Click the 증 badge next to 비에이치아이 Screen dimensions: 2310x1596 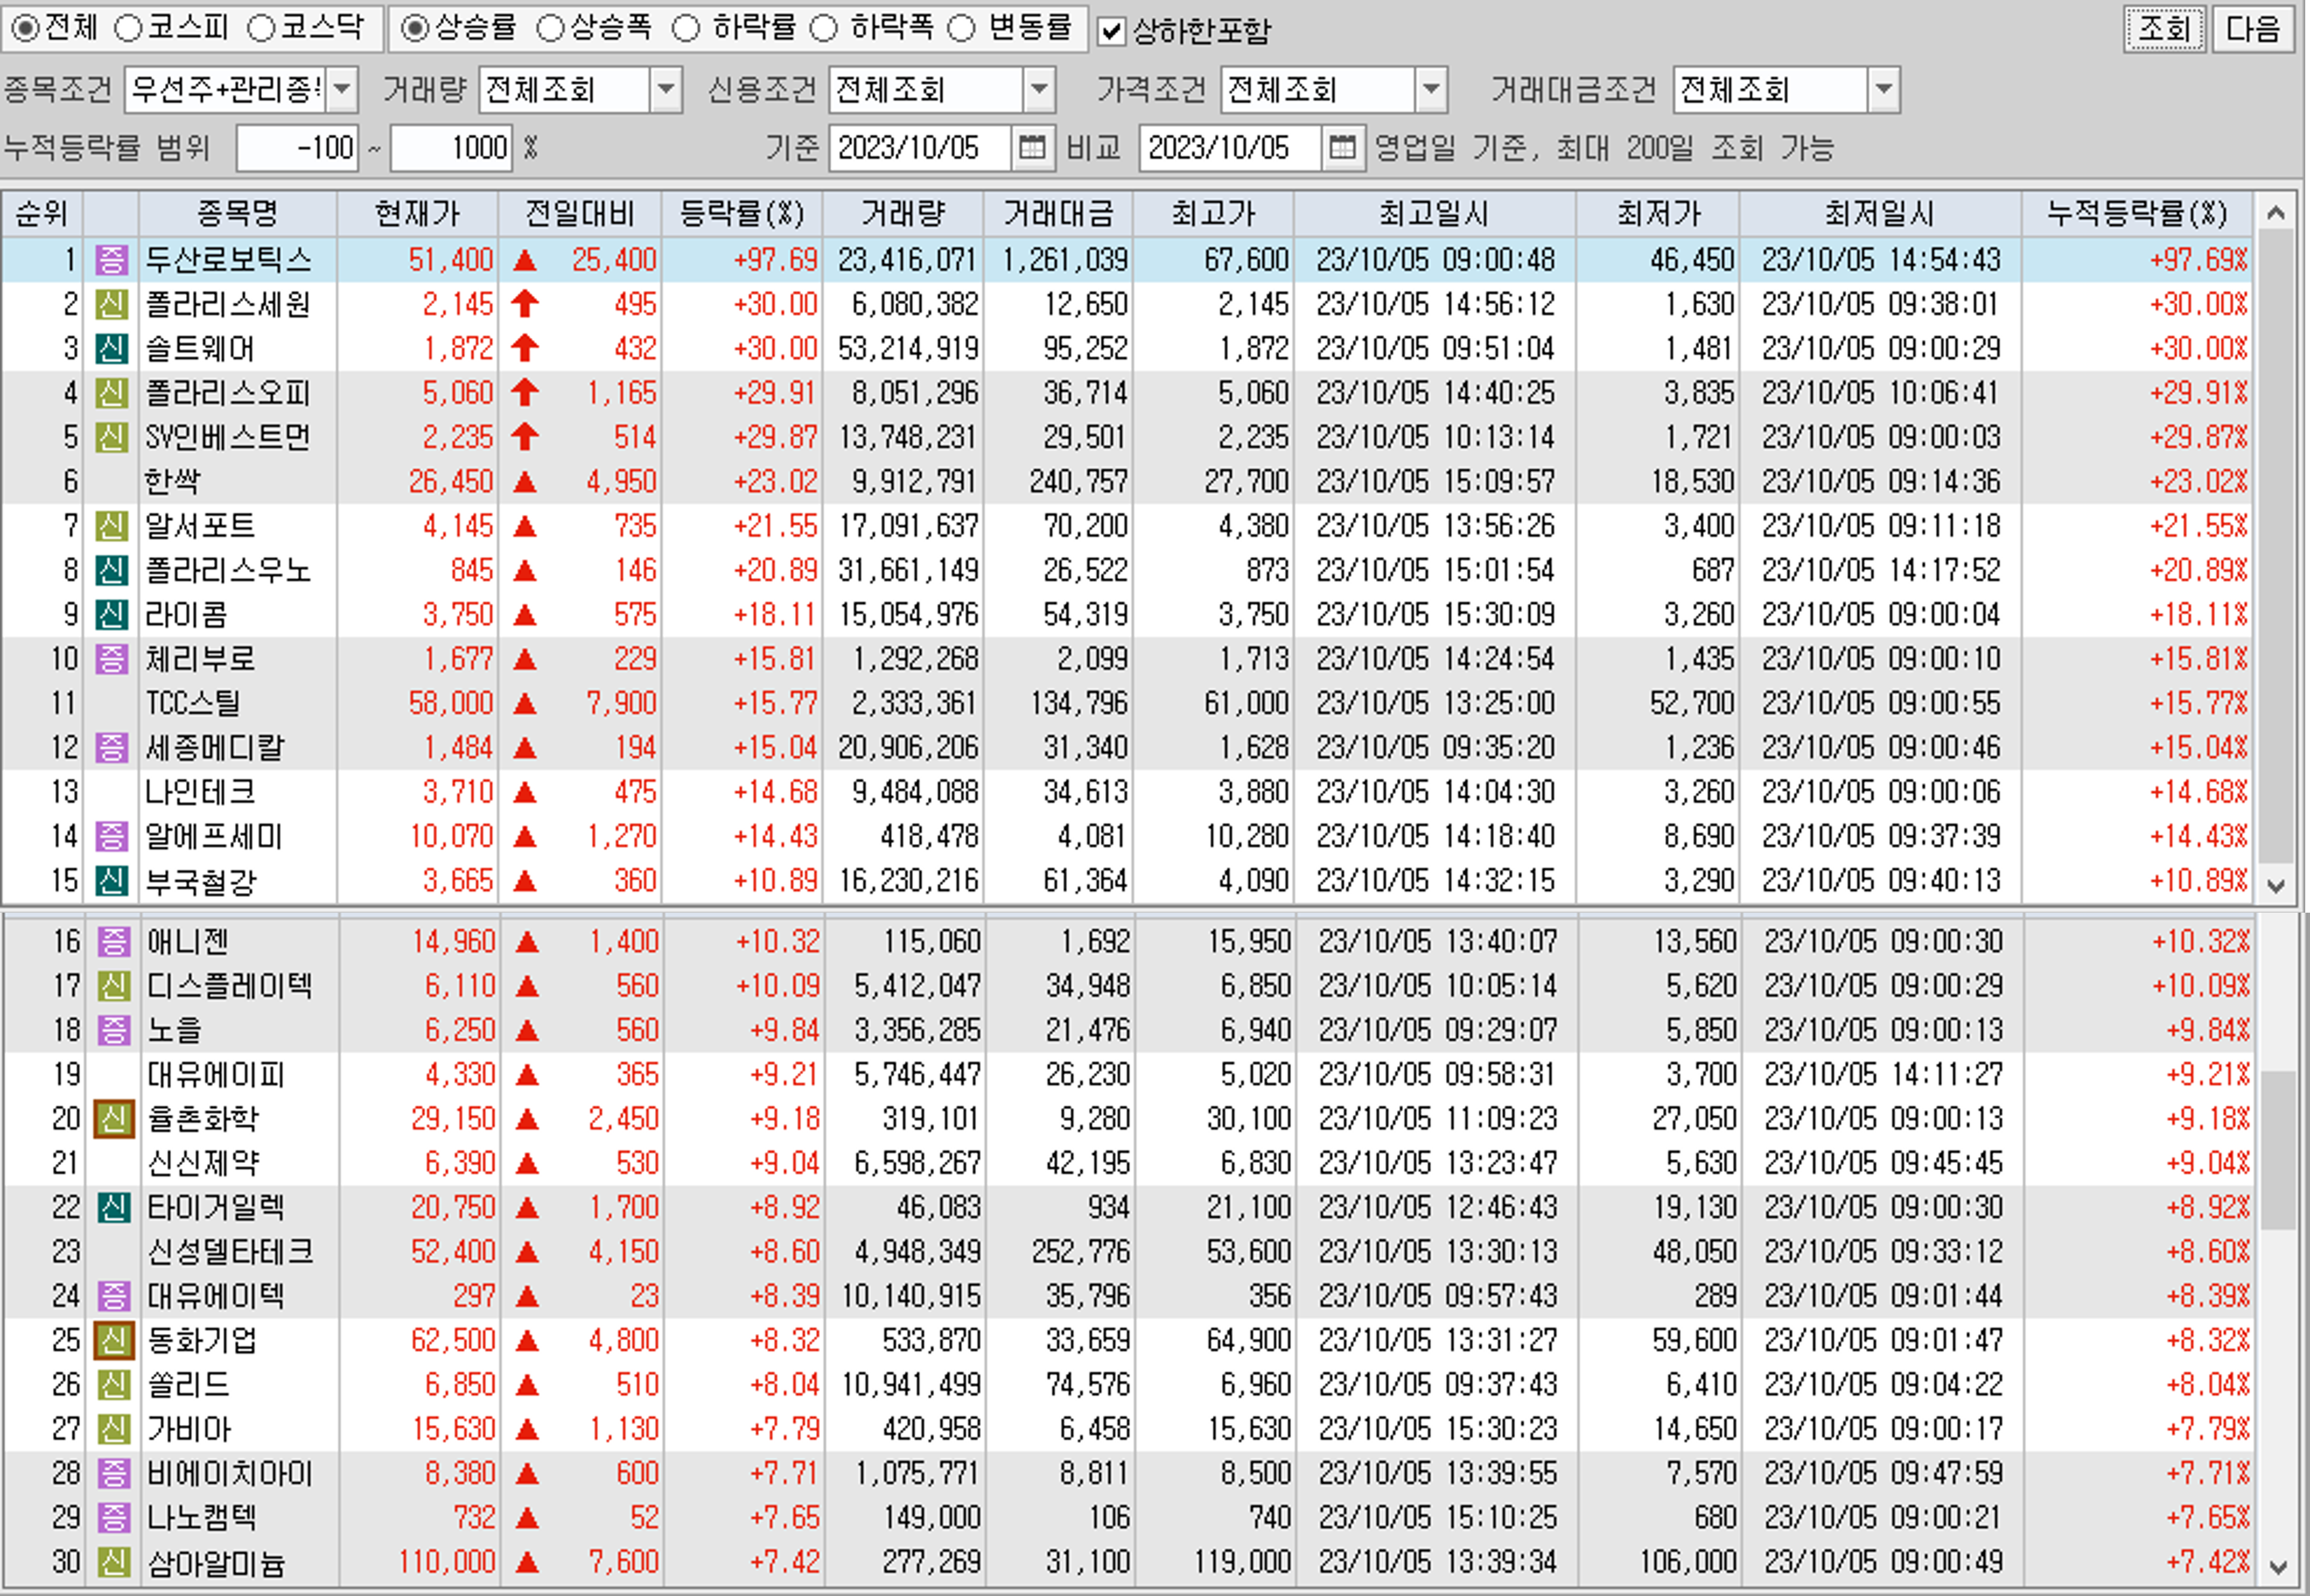click(113, 1473)
